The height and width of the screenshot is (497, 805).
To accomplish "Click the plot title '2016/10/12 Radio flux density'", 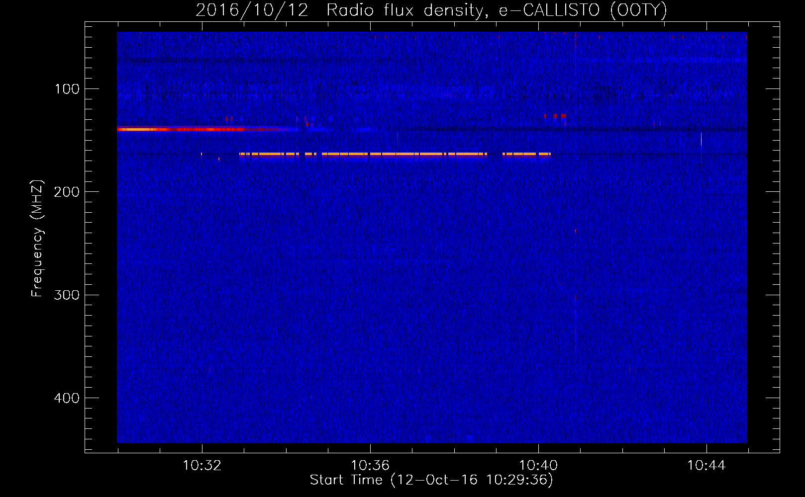I will 431,10.
